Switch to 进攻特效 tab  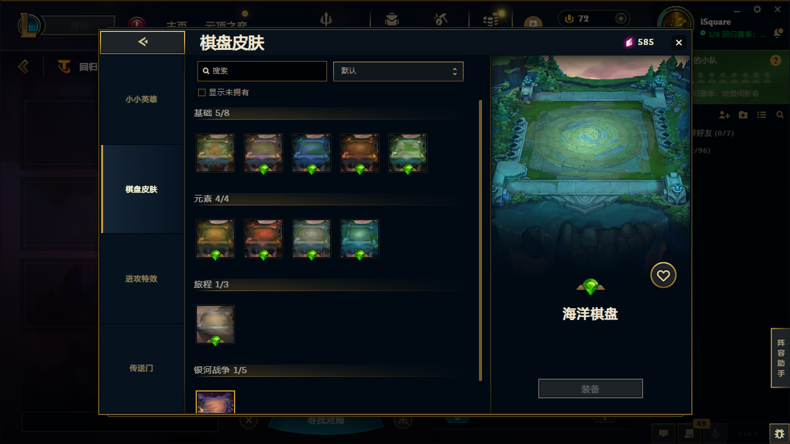(x=141, y=279)
